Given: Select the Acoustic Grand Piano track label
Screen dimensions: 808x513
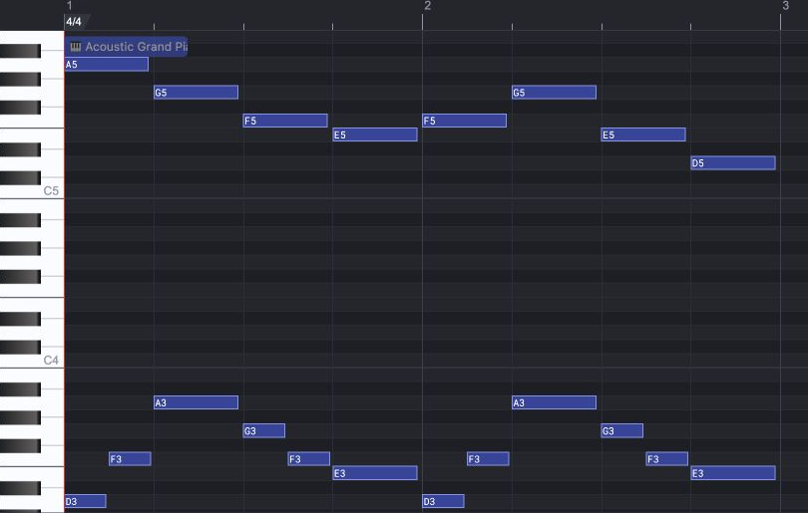Looking at the screenshot, I should pos(127,47).
